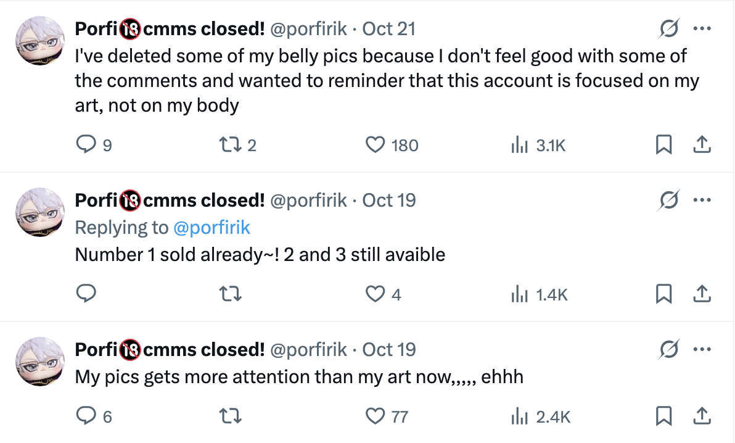
Task: Click the @porfirik mention in Replying to
Action: (212, 227)
